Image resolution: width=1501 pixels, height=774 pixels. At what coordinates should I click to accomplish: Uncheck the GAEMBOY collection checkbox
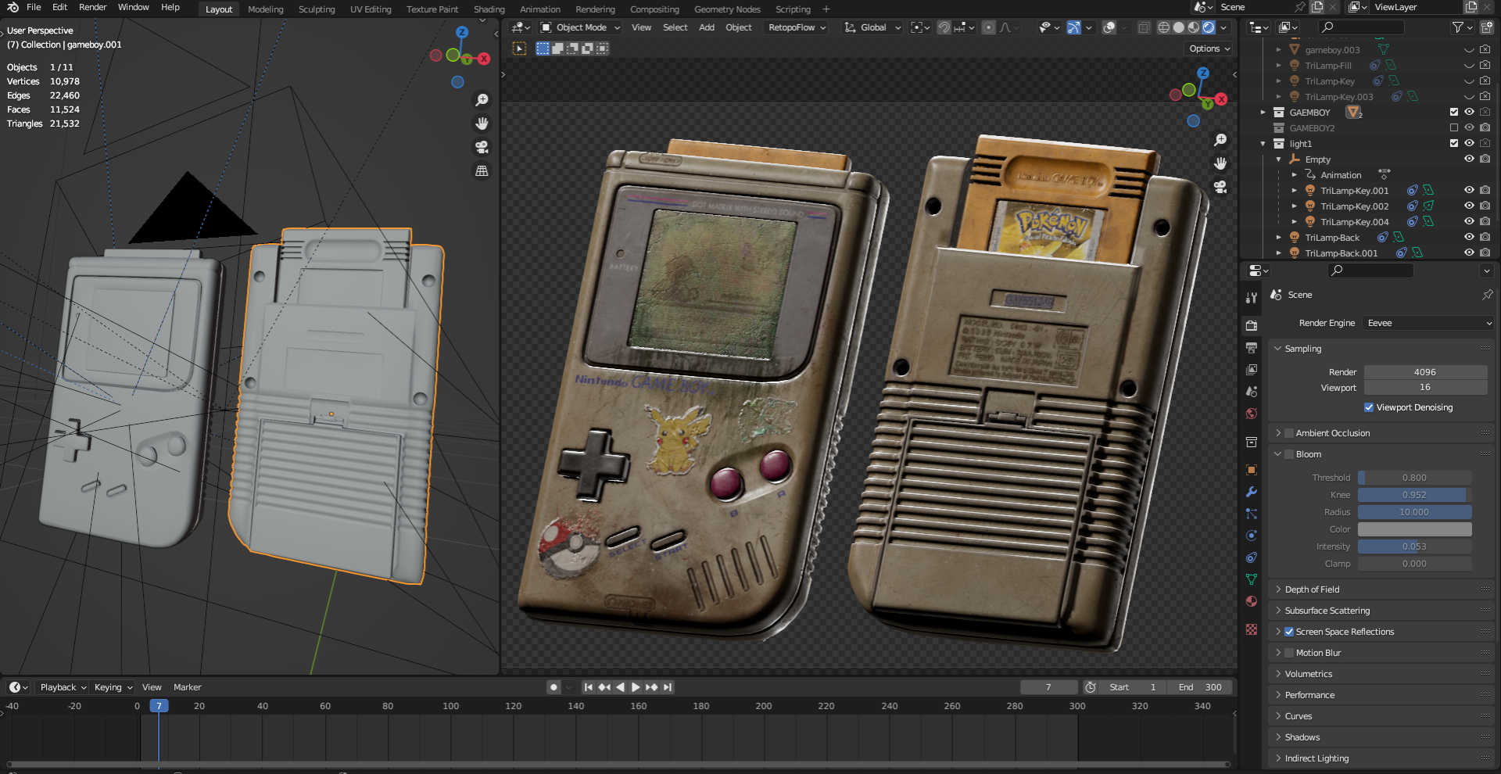[1454, 112]
